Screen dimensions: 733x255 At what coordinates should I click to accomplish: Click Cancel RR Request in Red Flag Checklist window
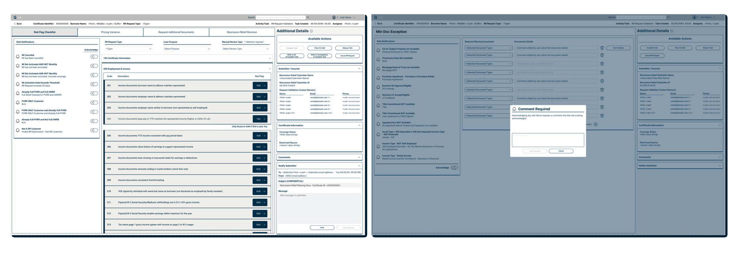(347, 56)
